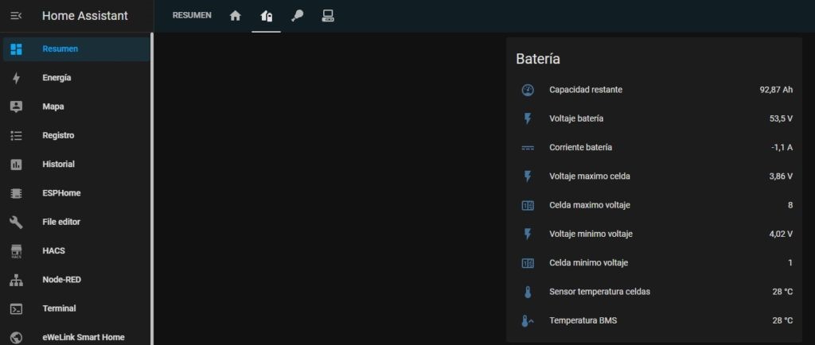Open the Energía panel

57,78
